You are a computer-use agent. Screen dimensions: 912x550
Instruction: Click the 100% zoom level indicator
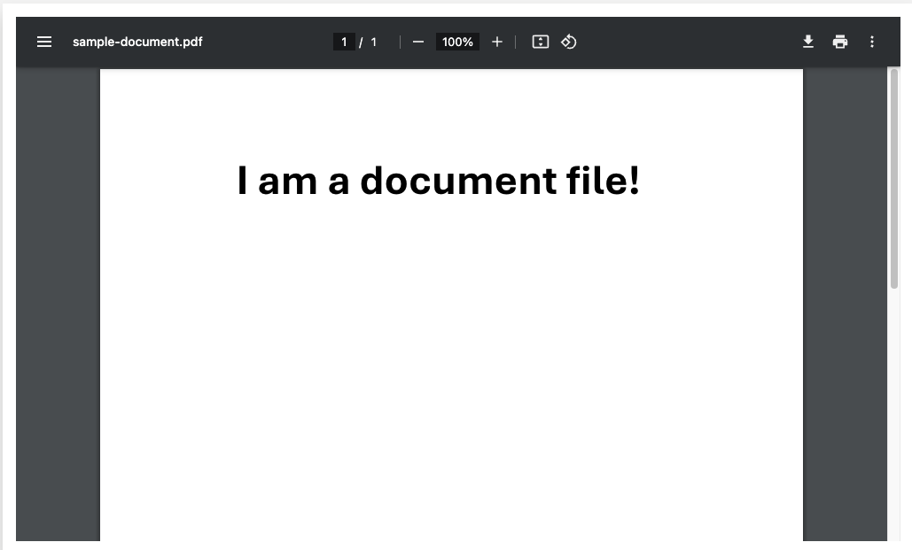(x=456, y=42)
